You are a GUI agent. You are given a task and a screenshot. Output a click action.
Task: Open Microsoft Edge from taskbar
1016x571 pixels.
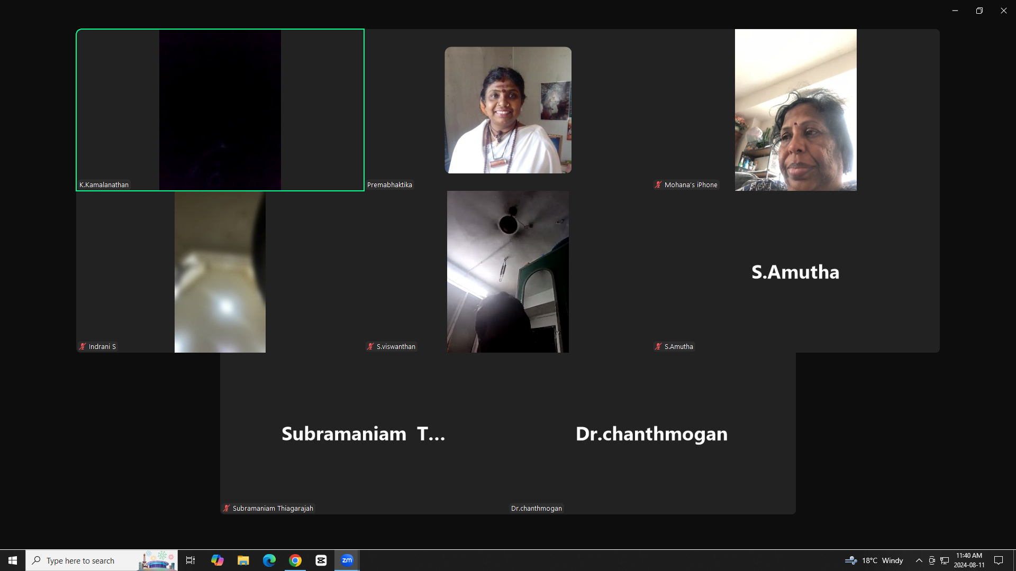(269, 560)
